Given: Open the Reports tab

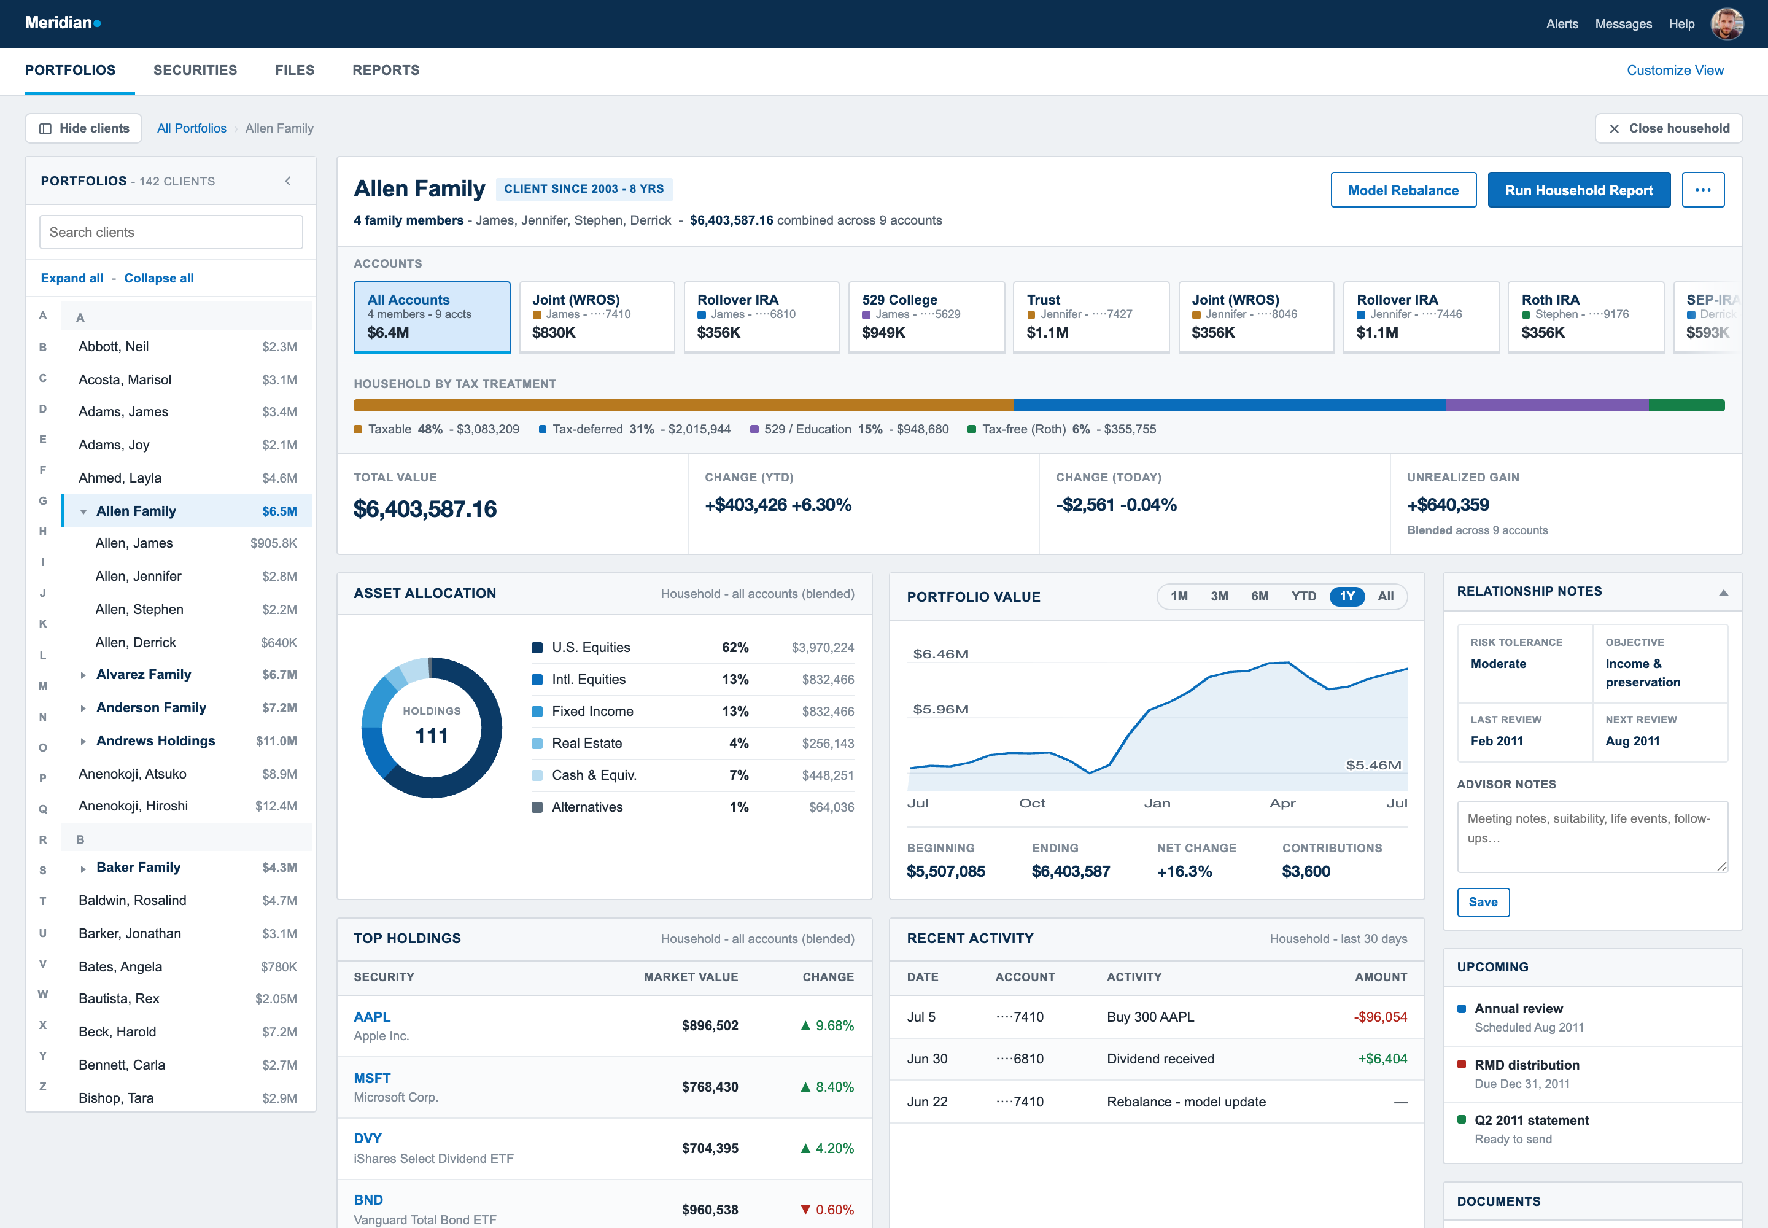Looking at the screenshot, I should [x=386, y=70].
